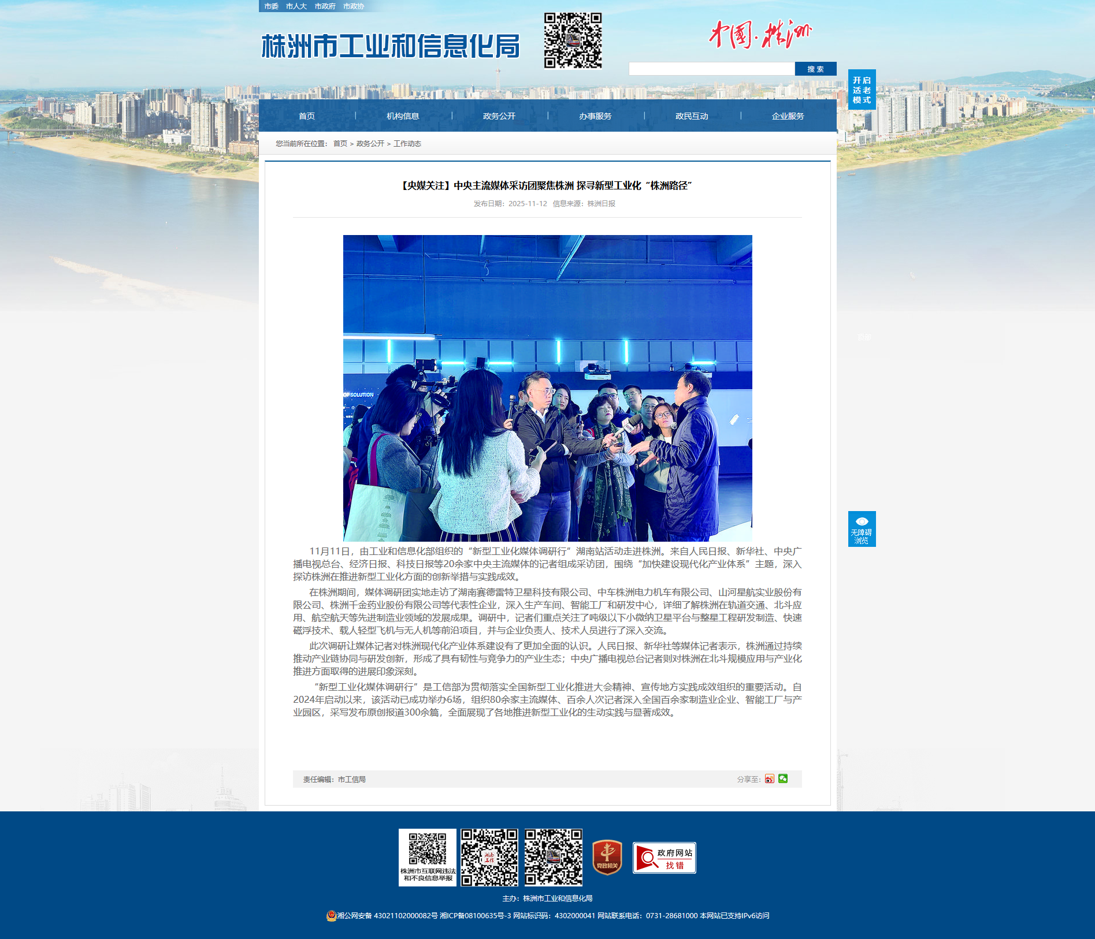Click the police badge 湘公网安备 icon

331,916
